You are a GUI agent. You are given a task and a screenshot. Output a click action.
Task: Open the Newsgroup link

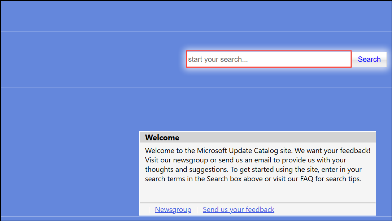click(x=173, y=209)
